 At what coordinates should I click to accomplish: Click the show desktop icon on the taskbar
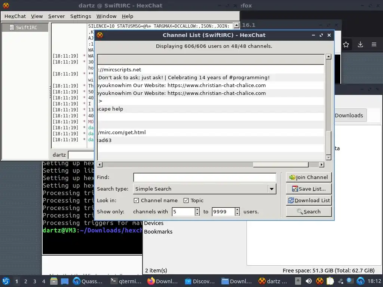click(65, 281)
